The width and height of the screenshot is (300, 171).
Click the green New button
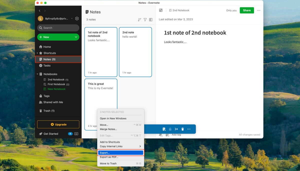click(x=58, y=37)
